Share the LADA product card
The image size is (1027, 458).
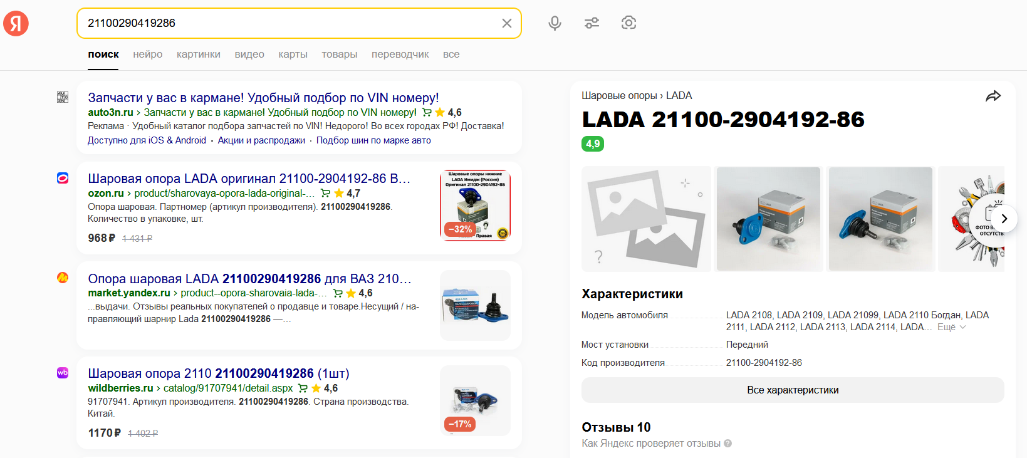[x=993, y=96]
